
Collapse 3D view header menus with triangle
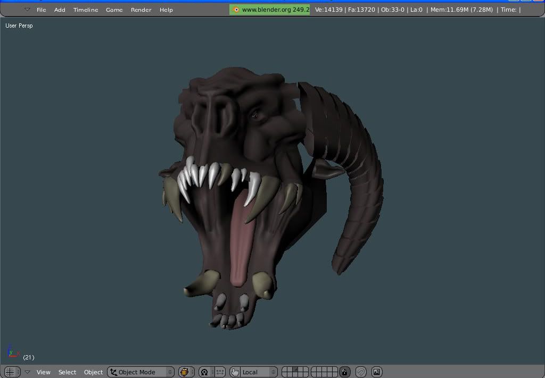click(x=27, y=372)
